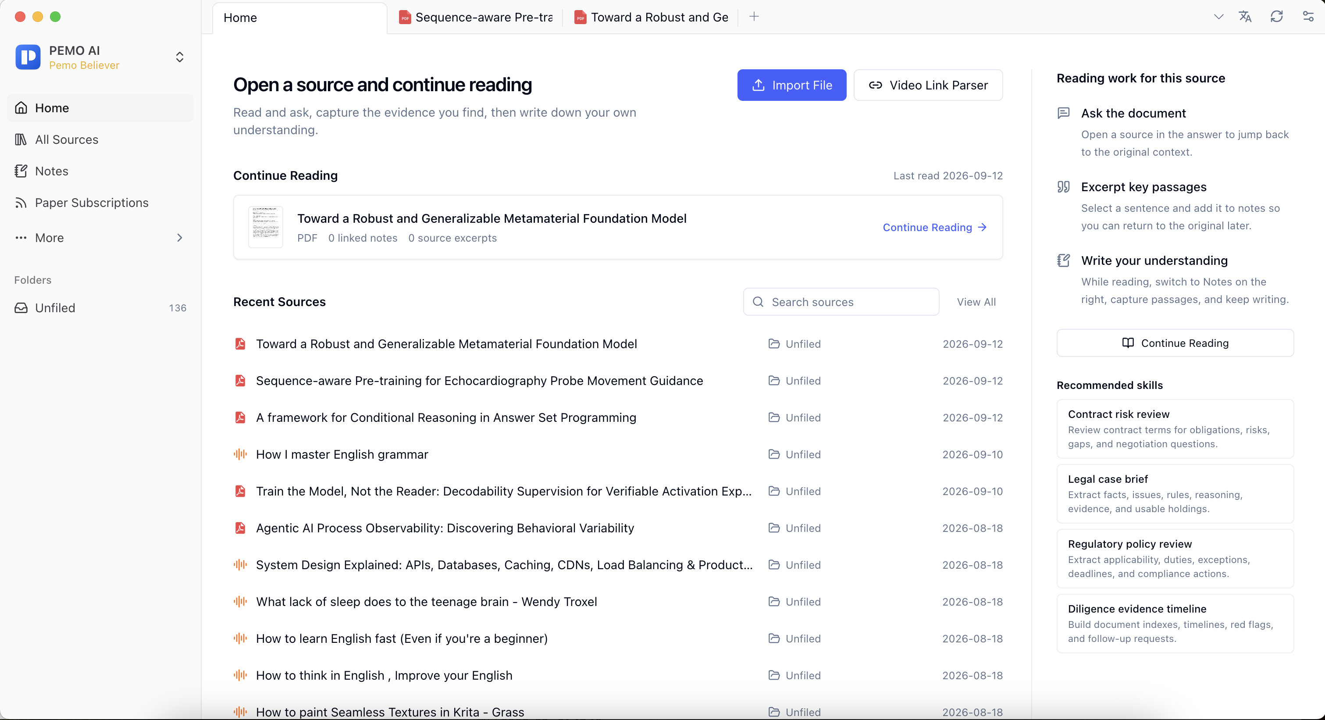1325x720 pixels.
Task: Click View All recent sources
Action: [976, 302]
